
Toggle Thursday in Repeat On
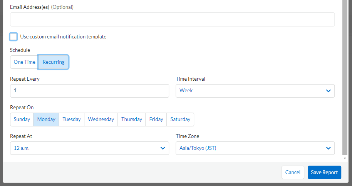click(x=132, y=120)
